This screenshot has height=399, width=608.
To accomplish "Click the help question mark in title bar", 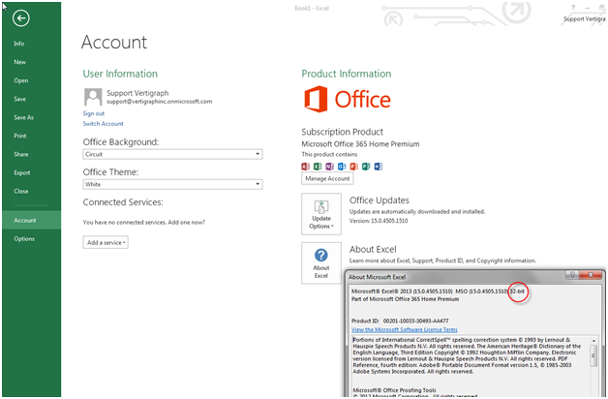I will point(573,8).
